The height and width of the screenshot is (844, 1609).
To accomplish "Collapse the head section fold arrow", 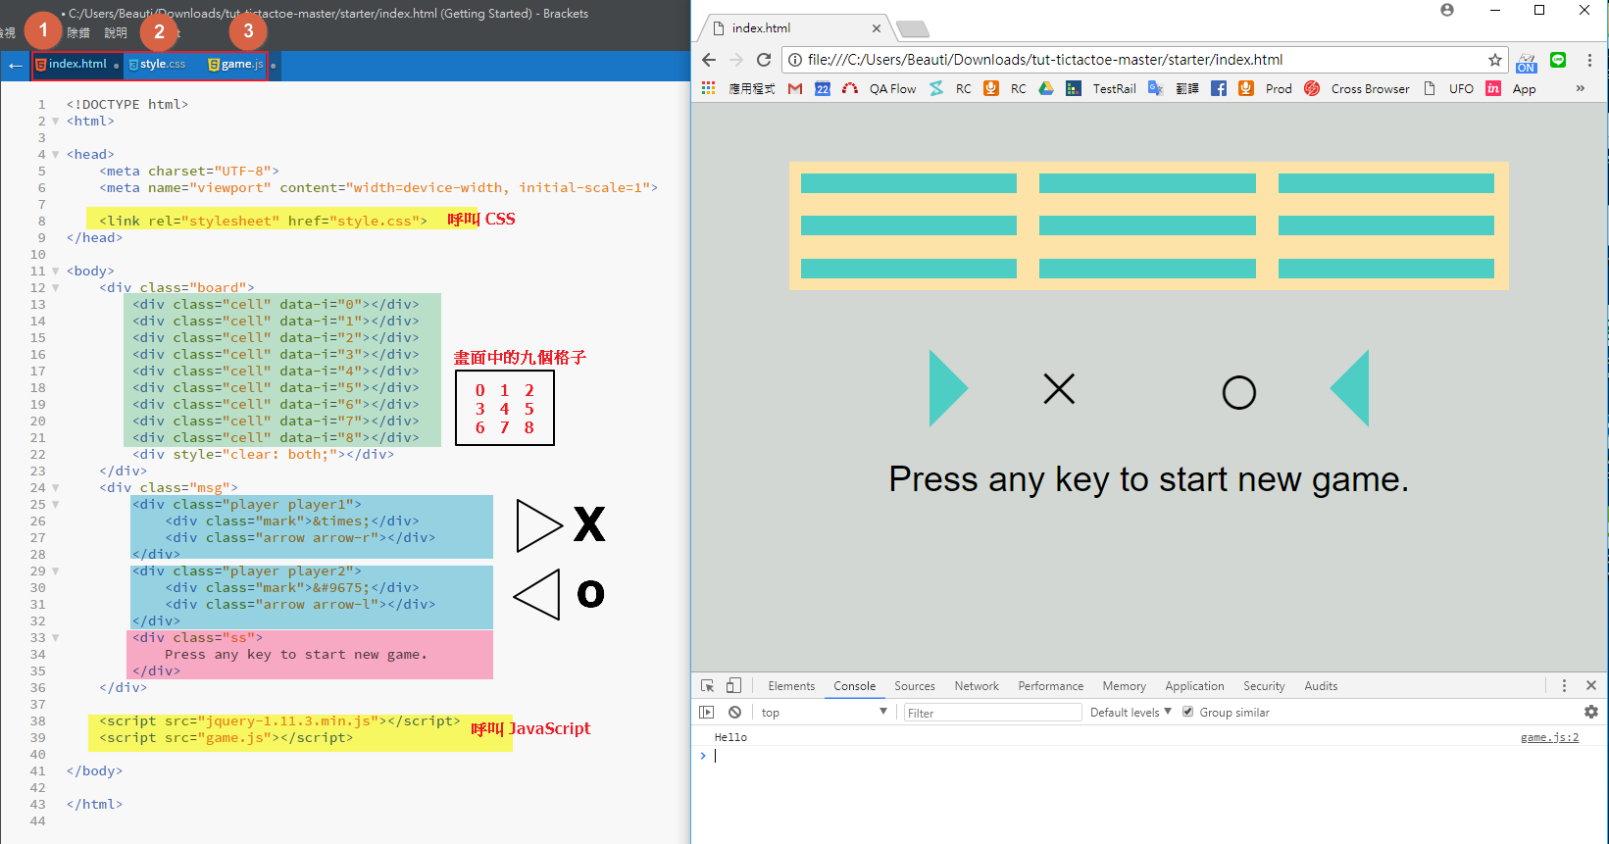I will tap(56, 155).
